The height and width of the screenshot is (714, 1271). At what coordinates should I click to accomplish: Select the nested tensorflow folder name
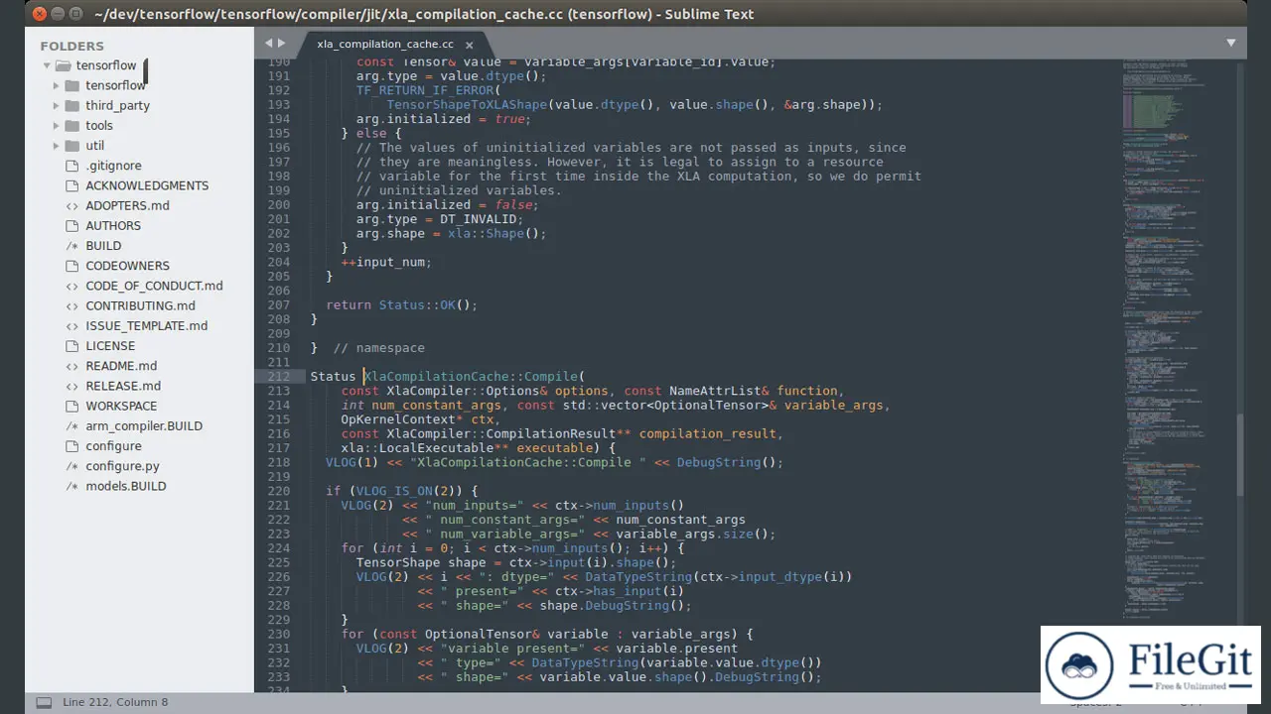[115, 85]
